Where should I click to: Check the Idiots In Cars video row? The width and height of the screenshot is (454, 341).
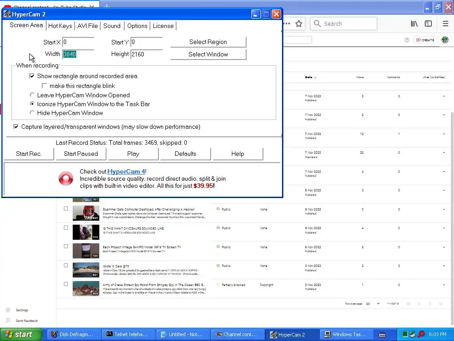pyautogui.click(x=66, y=266)
